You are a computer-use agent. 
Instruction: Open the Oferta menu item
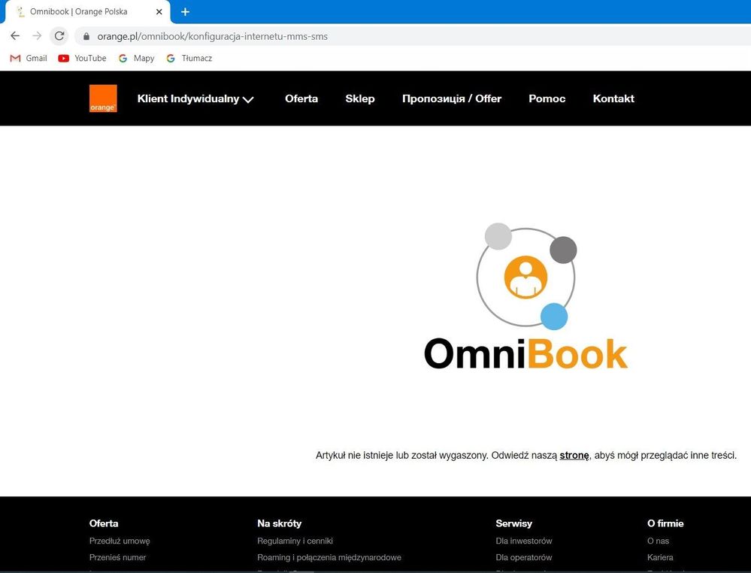tap(301, 99)
